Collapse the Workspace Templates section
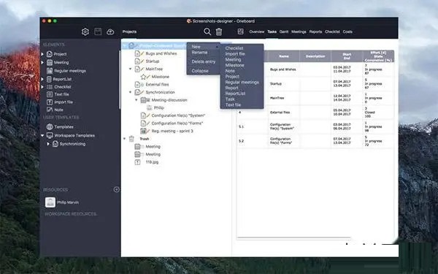Screen dimensions: 438x274 click(x=42, y=136)
